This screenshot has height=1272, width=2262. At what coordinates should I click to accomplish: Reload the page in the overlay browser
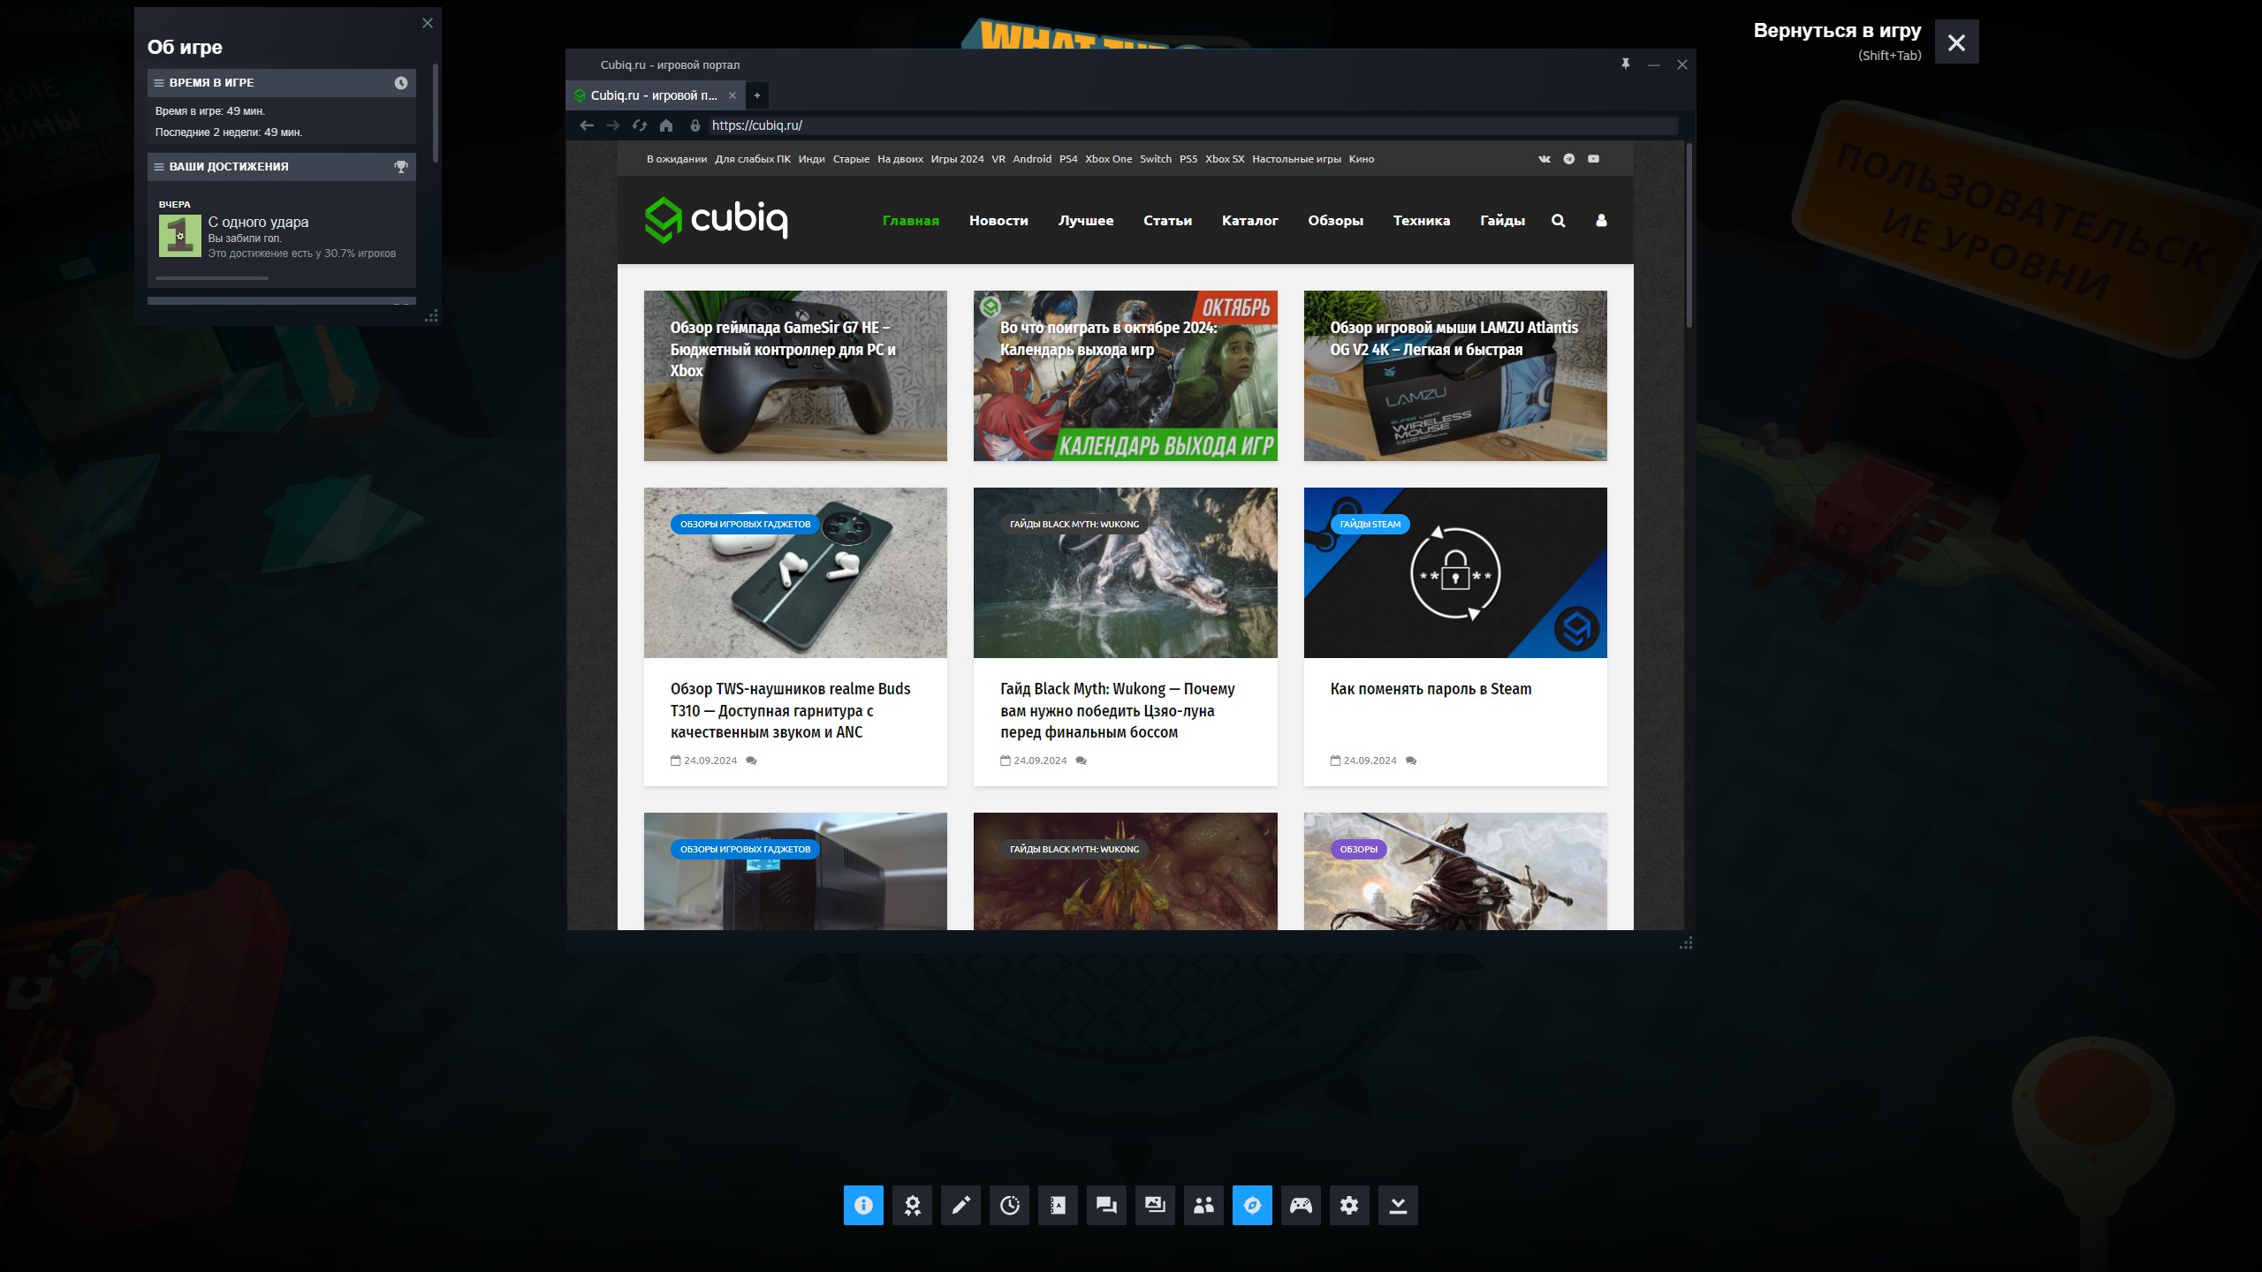tap(640, 125)
